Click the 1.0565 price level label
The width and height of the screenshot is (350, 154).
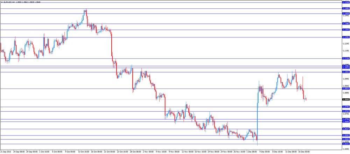click(x=346, y=139)
